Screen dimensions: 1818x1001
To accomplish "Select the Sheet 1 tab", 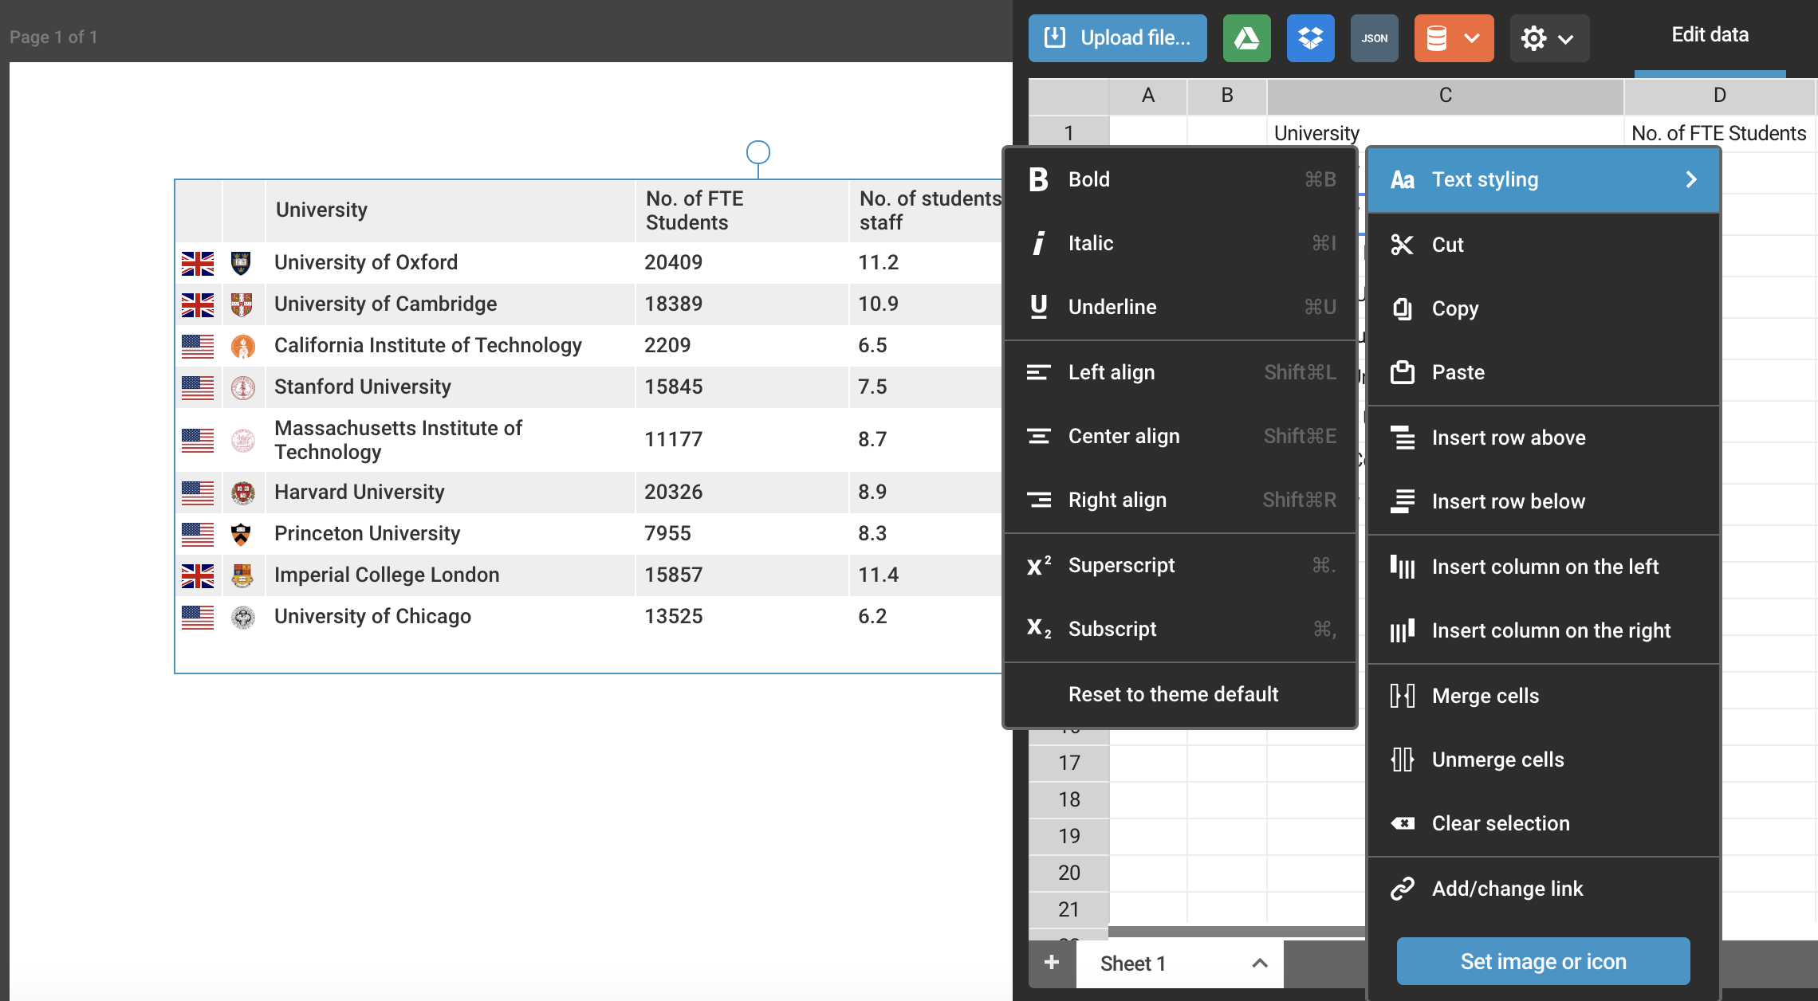I will 1135,963.
